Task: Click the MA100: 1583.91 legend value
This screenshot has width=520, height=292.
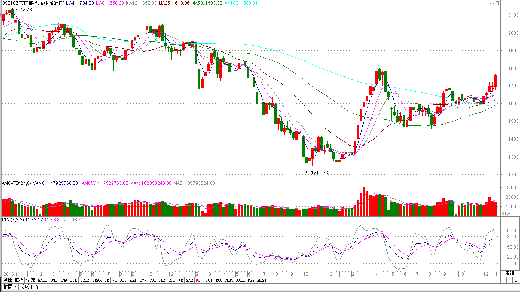Action: 241,3
